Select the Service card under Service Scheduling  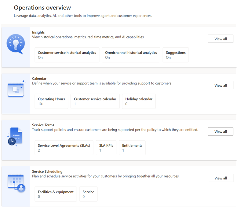point(88,194)
